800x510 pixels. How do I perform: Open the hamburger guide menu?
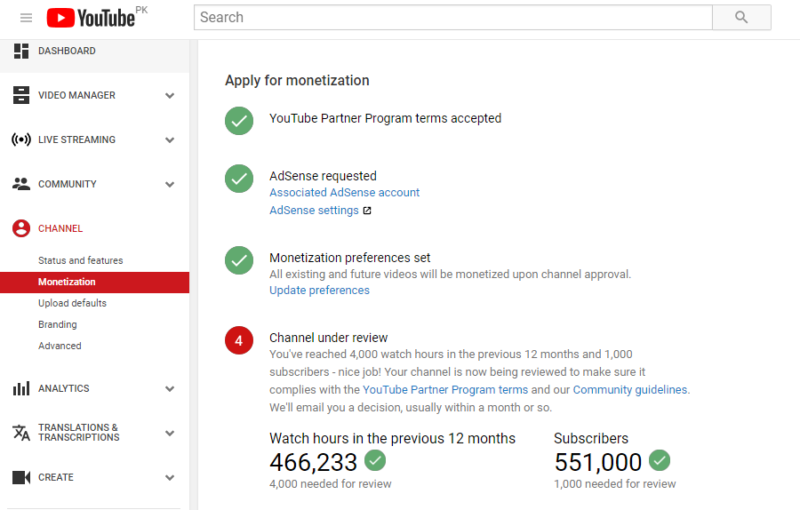26,18
